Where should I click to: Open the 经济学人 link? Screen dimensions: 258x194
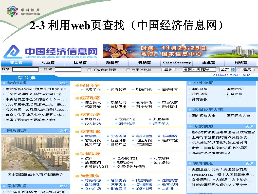coord(161,124)
